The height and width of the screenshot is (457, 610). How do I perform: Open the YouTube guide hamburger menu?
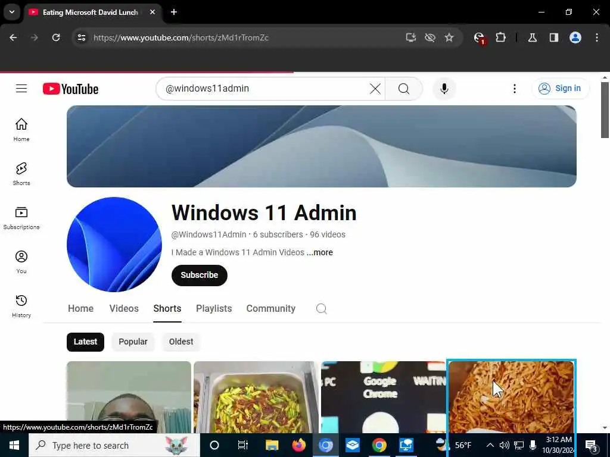click(21, 89)
